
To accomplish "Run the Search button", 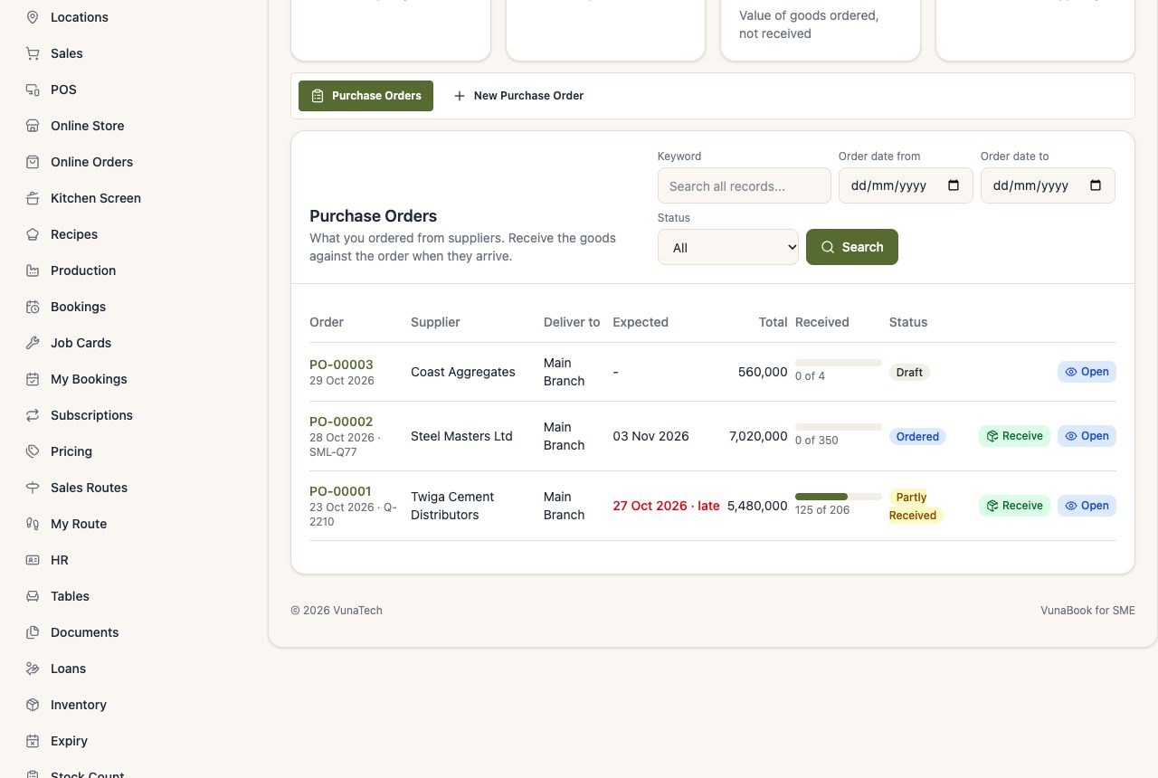I will pos(852,247).
